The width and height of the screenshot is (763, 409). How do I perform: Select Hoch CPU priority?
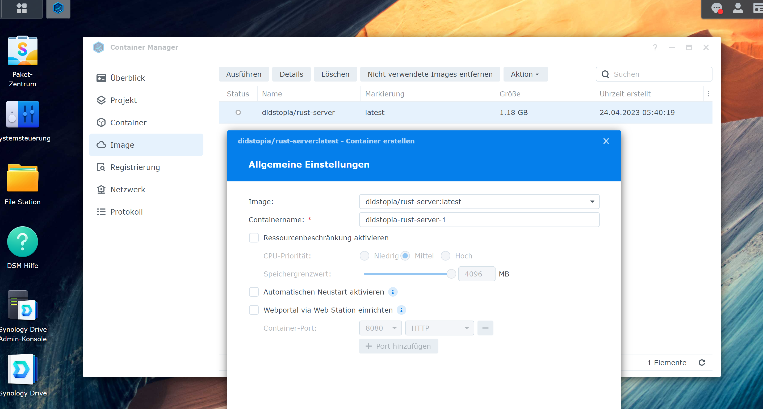coord(446,256)
